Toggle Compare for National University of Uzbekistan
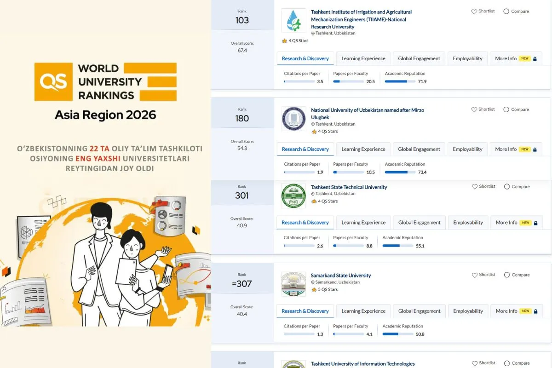The width and height of the screenshot is (552, 368). [506, 110]
